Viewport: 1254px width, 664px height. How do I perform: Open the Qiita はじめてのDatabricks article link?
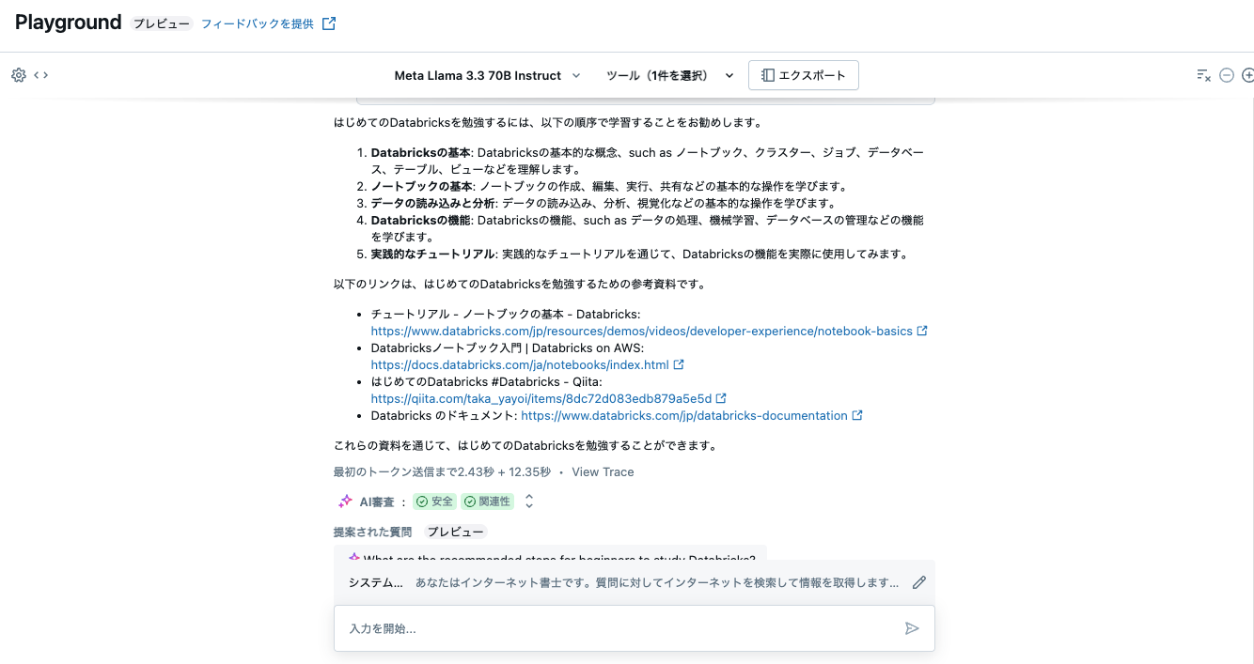pos(542,397)
